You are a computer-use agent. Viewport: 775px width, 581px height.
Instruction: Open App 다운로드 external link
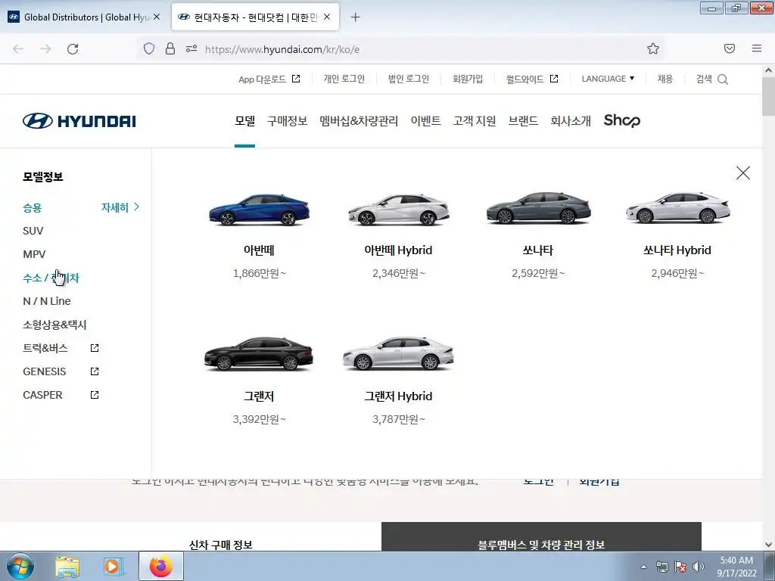point(269,79)
